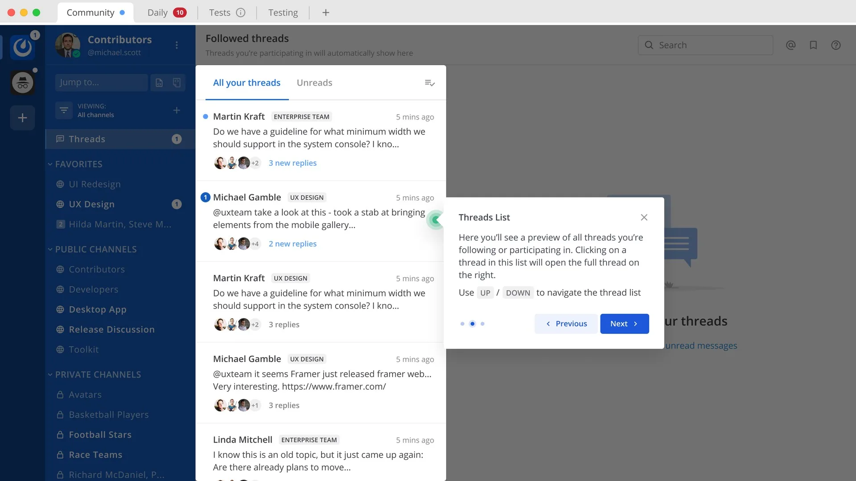Switch to Tests tab
Screen dimensions: 856x481
coord(227,12)
